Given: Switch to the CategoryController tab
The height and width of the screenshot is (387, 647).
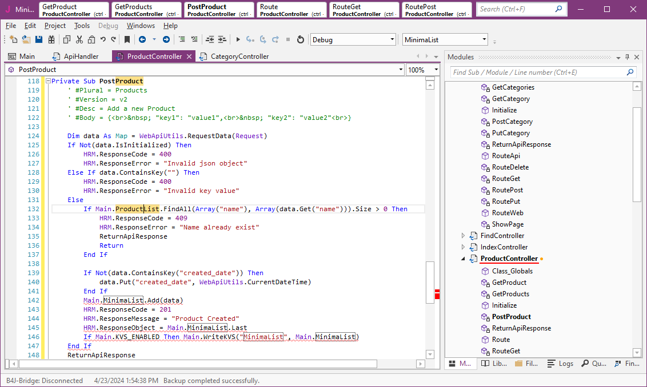Looking at the screenshot, I should 239,57.
